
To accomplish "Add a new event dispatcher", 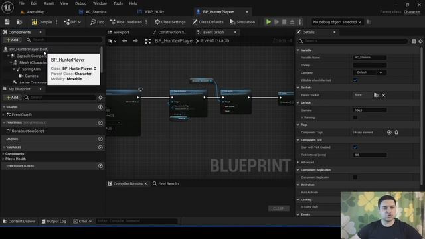I will tap(100, 166).
